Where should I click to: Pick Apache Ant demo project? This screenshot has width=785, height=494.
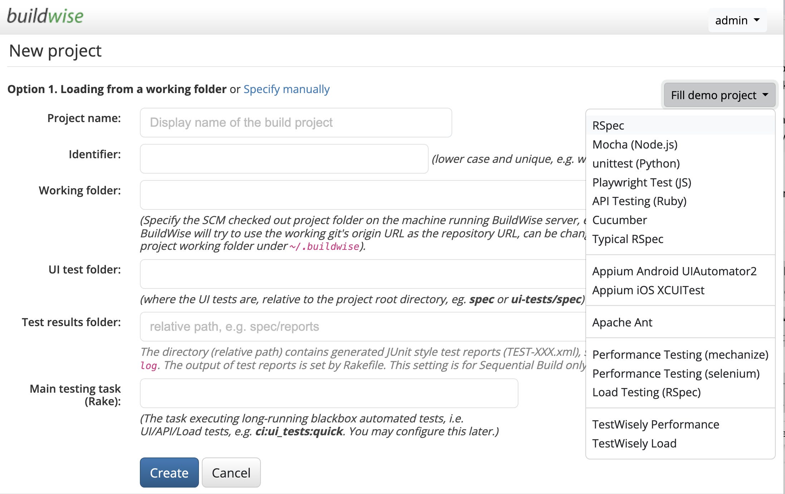point(622,323)
